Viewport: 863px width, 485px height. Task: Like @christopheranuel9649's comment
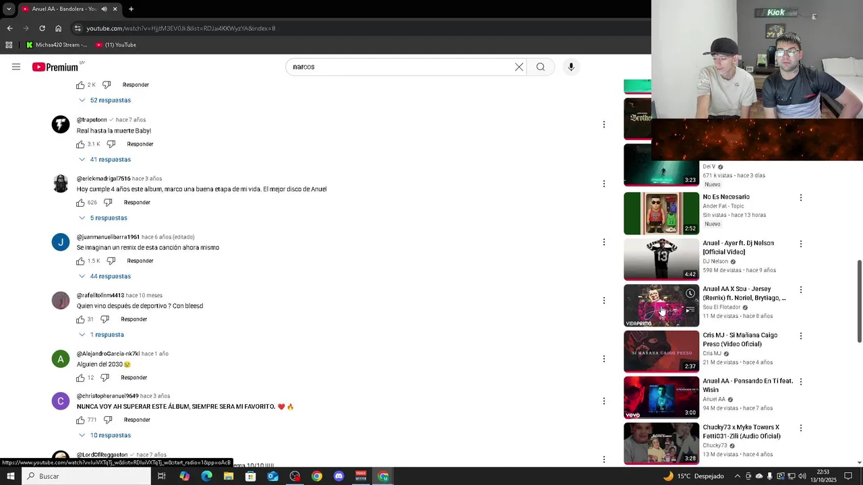click(80, 420)
